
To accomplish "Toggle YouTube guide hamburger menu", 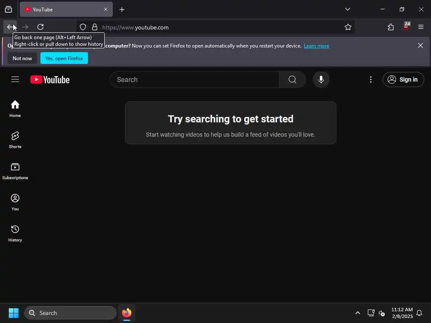I will pos(15,79).
